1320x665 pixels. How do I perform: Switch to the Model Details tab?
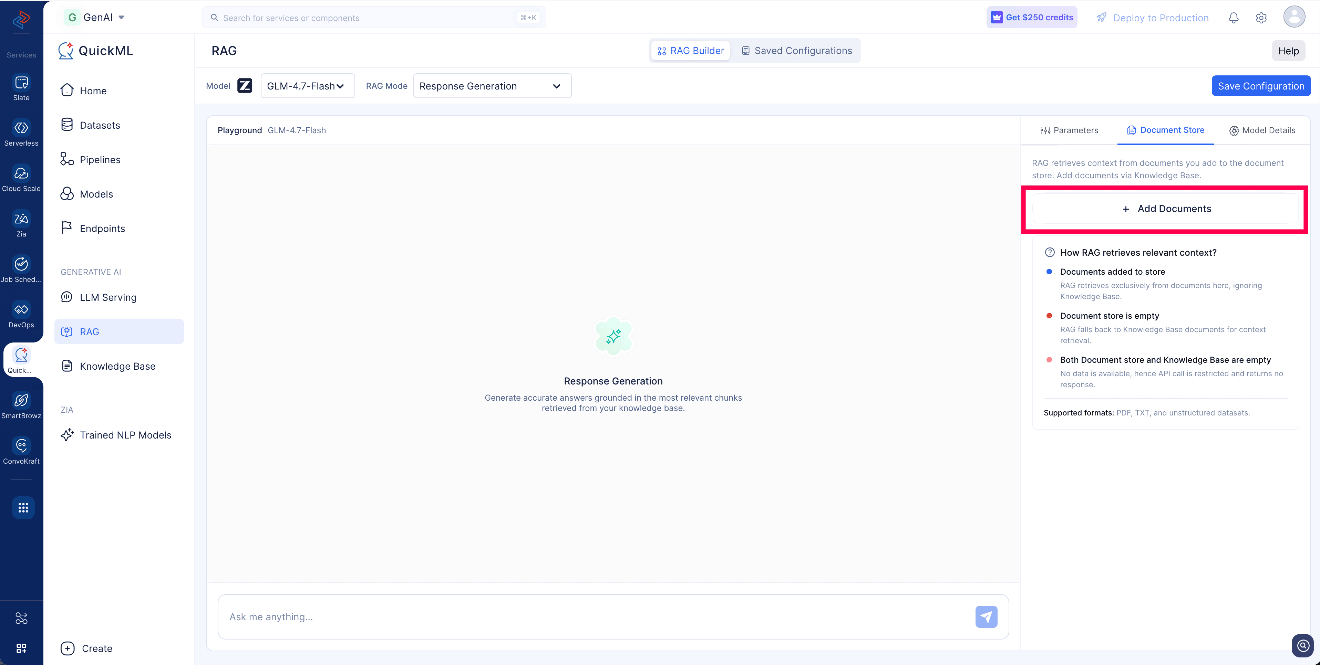(1262, 130)
